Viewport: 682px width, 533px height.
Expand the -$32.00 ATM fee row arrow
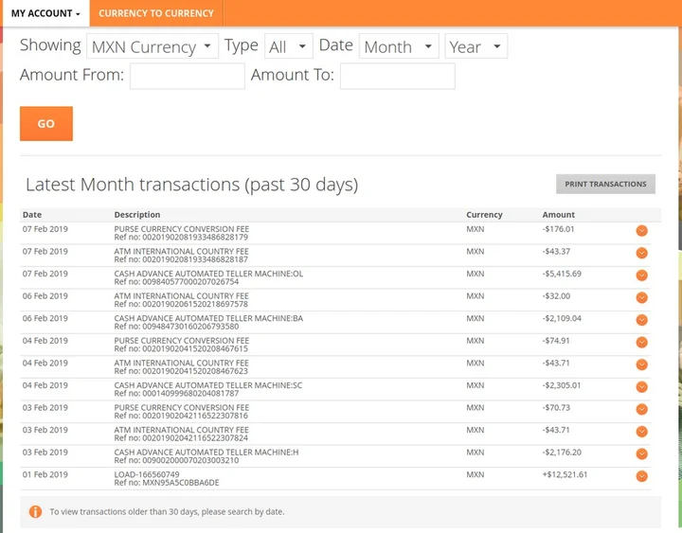tap(641, 297)
